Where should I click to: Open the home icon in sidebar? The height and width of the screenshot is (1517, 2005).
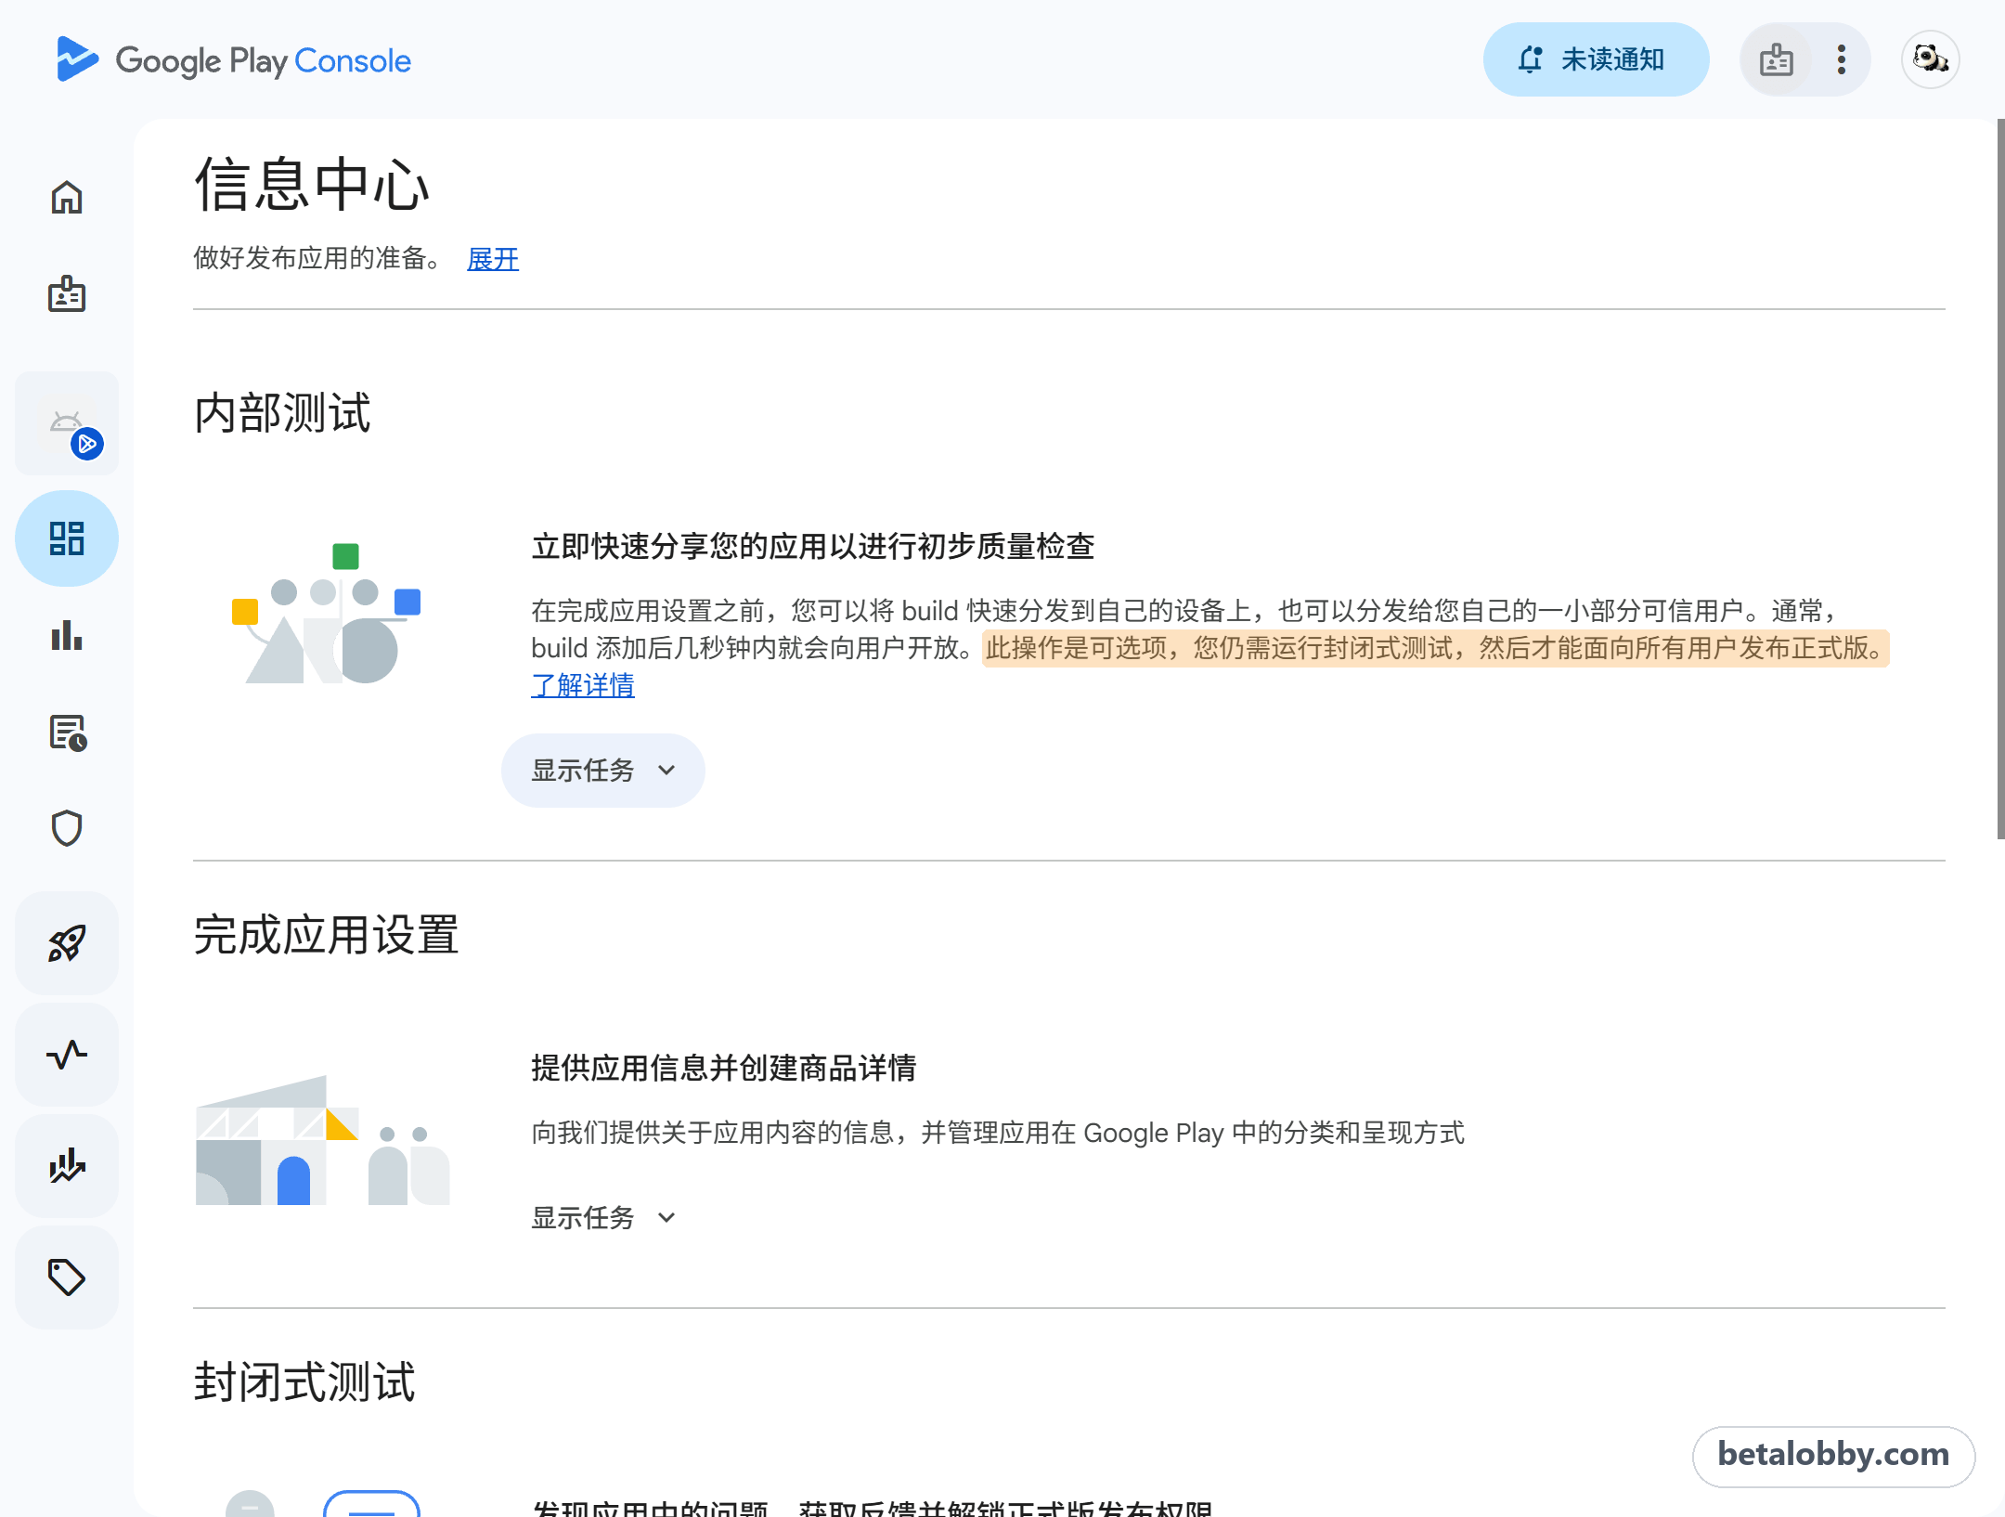pyautogui.click(x=67, y=197)
